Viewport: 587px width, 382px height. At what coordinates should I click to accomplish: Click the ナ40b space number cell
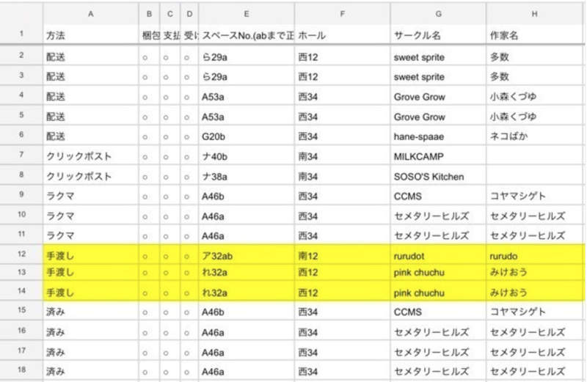[x=247, y=156]
